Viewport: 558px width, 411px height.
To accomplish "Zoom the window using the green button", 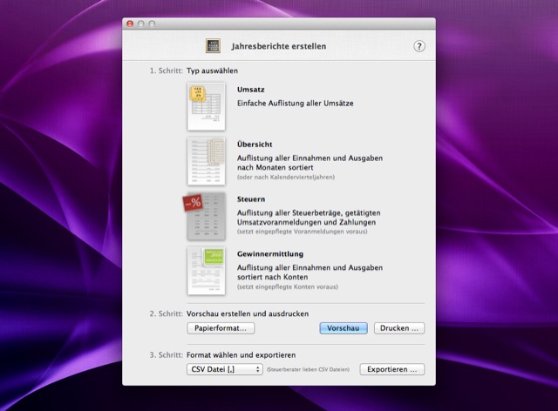I will [152, 23].
